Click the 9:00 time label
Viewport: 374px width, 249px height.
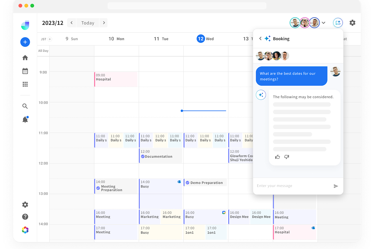point(43,72)
